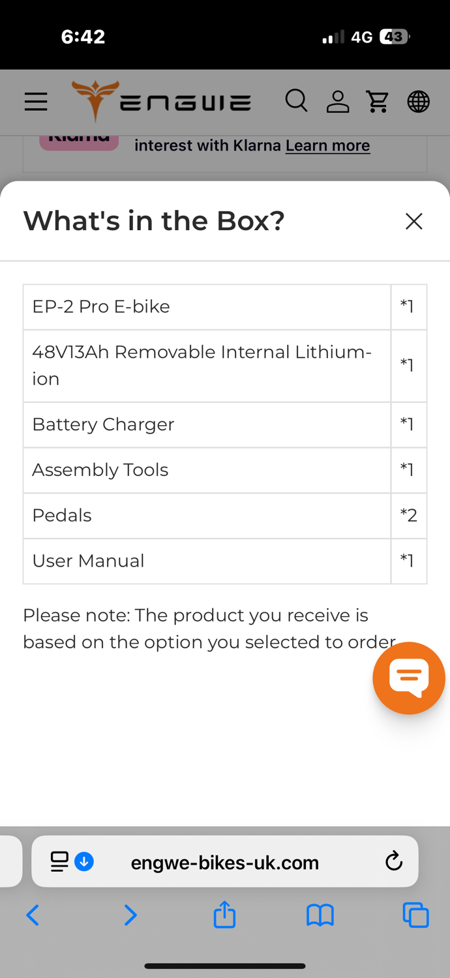Image resolution: width=450 pixels, height=978 pixels.
Task: Open the user account icon
Action: (x=338, y=102)
